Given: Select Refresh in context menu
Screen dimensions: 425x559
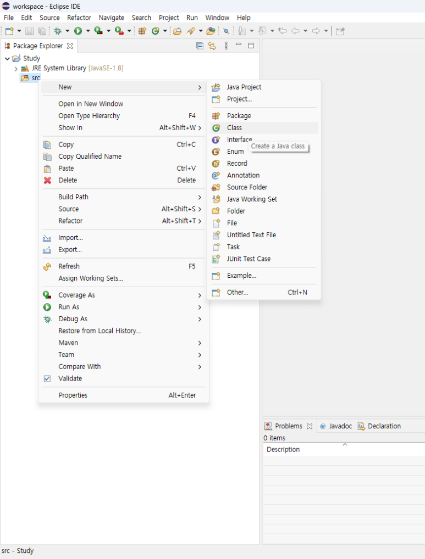Looking at the screenshot, I should coord(123,266).
